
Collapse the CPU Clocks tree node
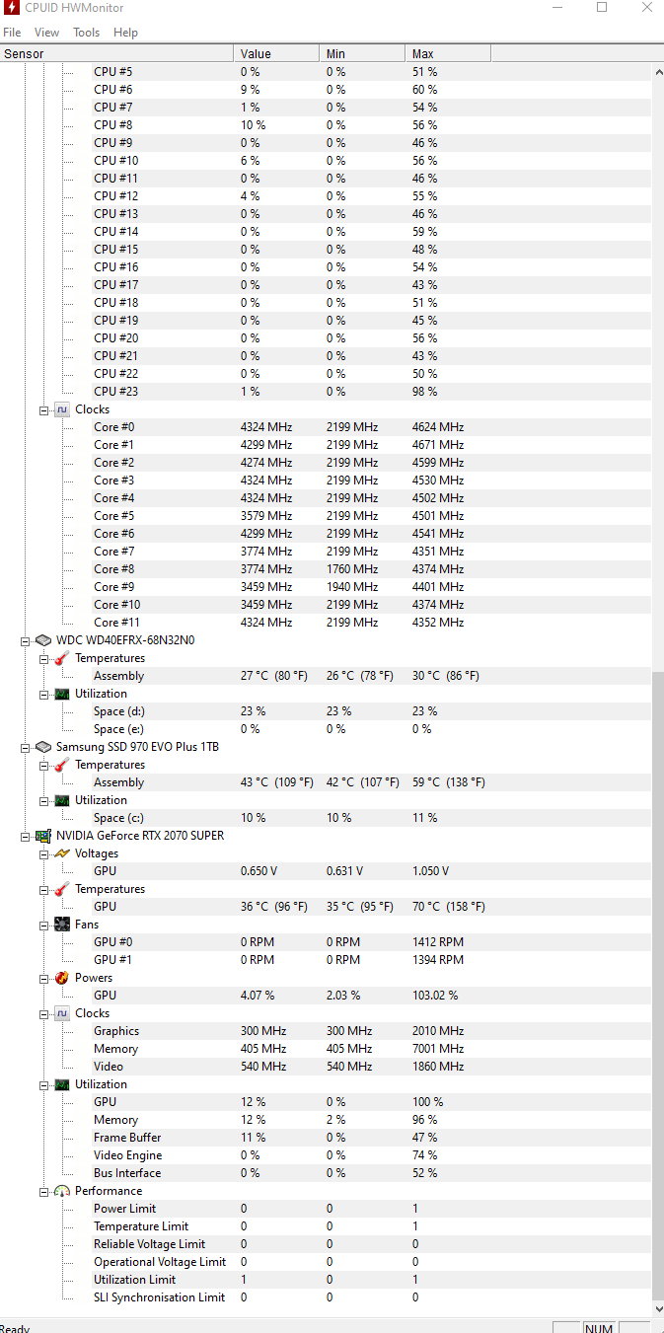coord(44,409)
